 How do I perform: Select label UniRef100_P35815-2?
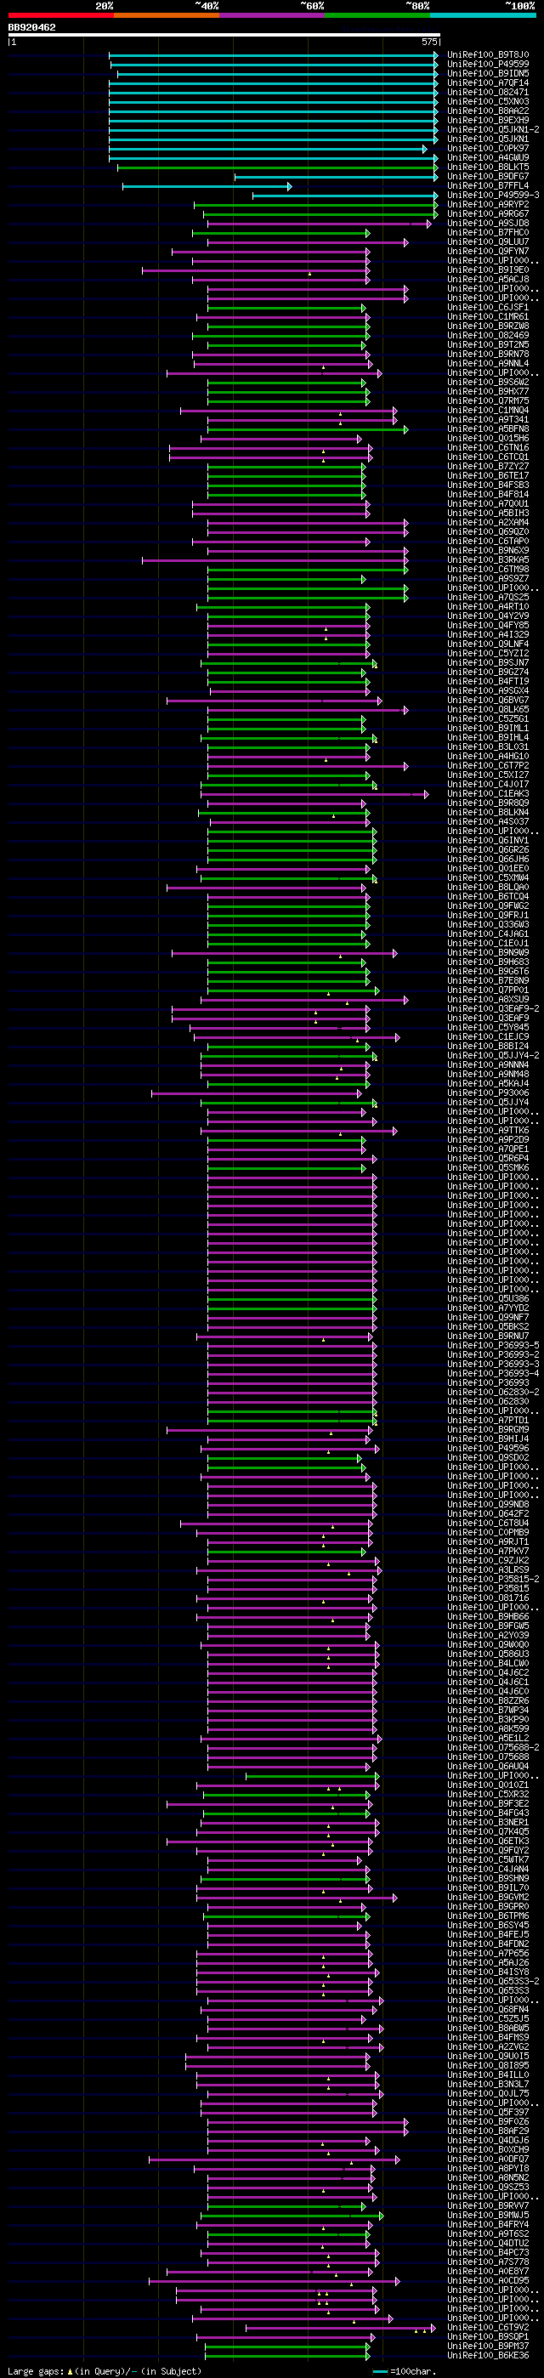point(493,1580)
